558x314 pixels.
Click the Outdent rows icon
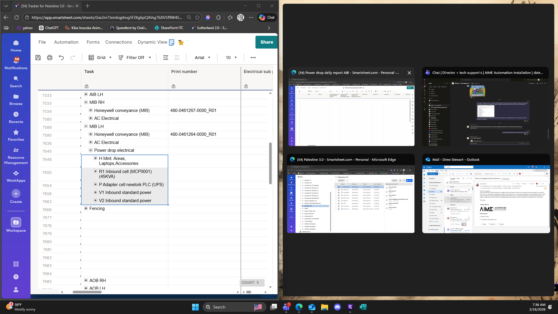166,58
